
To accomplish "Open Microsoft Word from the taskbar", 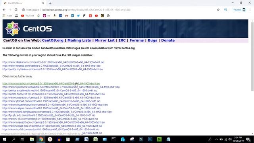I will [x=86, y=139].
